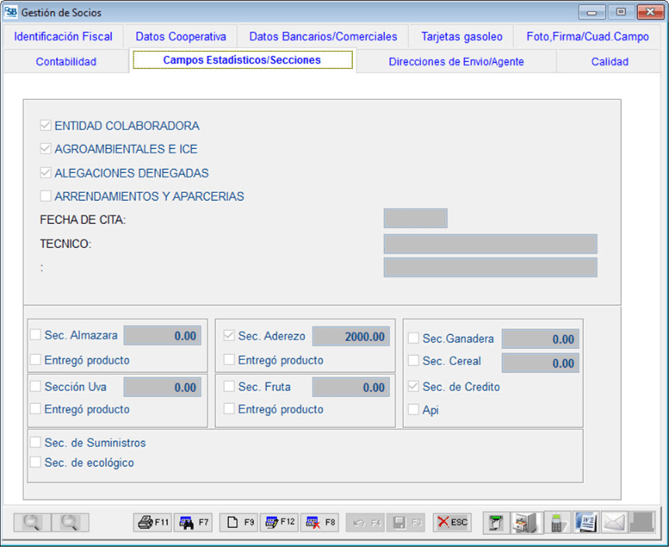Screen dimensions: 669x547
Task: Check the Sección Uva checkbox
Action: [x=36, y=387]
